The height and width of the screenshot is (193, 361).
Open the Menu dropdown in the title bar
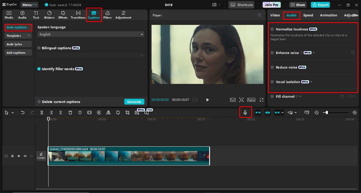29,5
